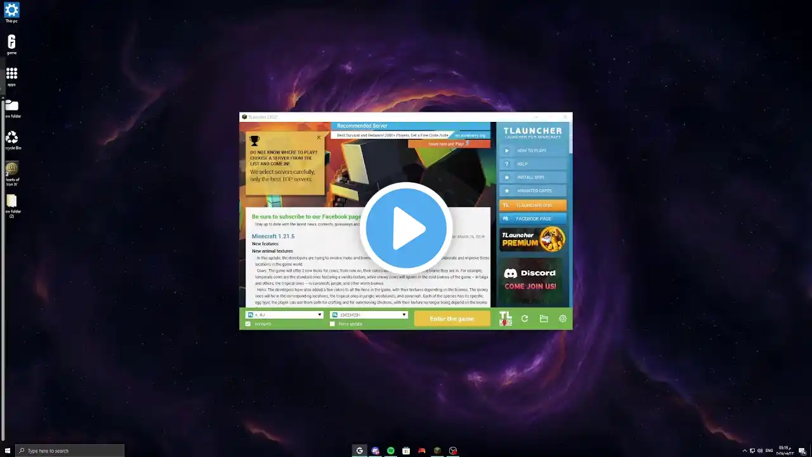Screen dimensions: 812x457
Task: Click the Facebook subscribe heading
Action: [306, 216]
